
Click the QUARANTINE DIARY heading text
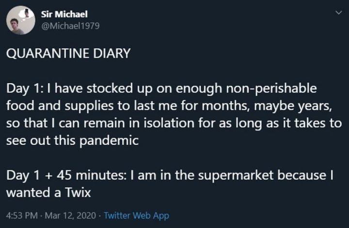click(69, 54)
